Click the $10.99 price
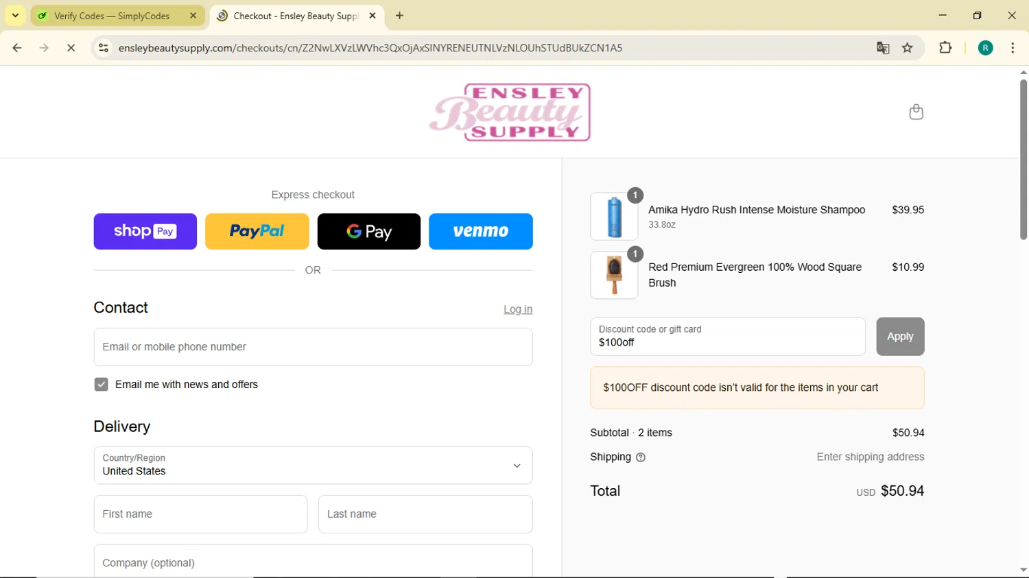 (908, 267)
